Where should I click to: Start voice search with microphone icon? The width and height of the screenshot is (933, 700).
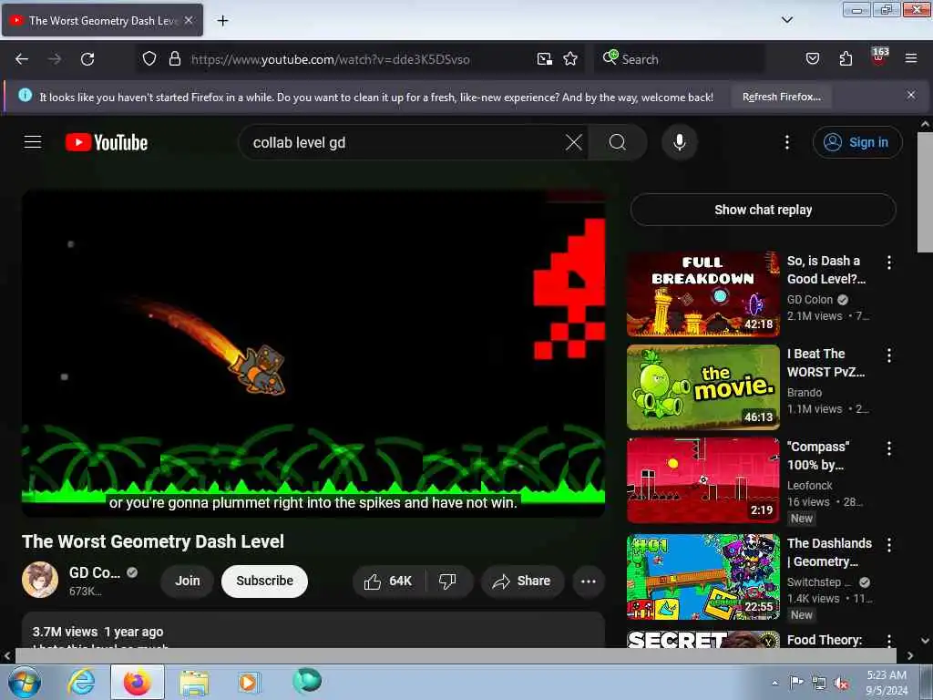click(x=679, y=142)
